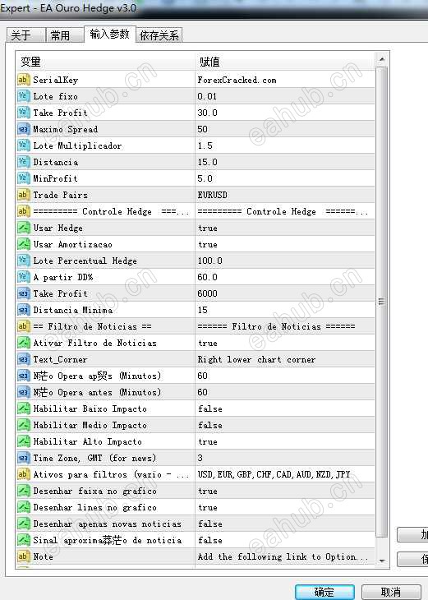This screenshot has height=600, width=428.
Task: Select the hedge Take Profit value 6000
Action: pos(285,293)
